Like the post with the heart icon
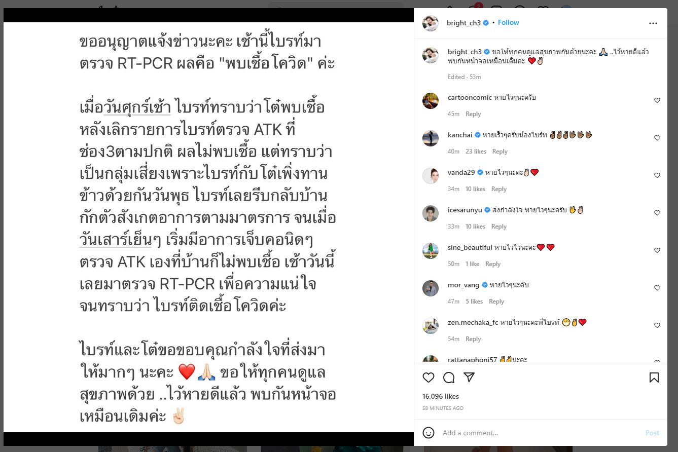Screen dimensions: 678x452 pyautogui.click(x=429, y=378)
